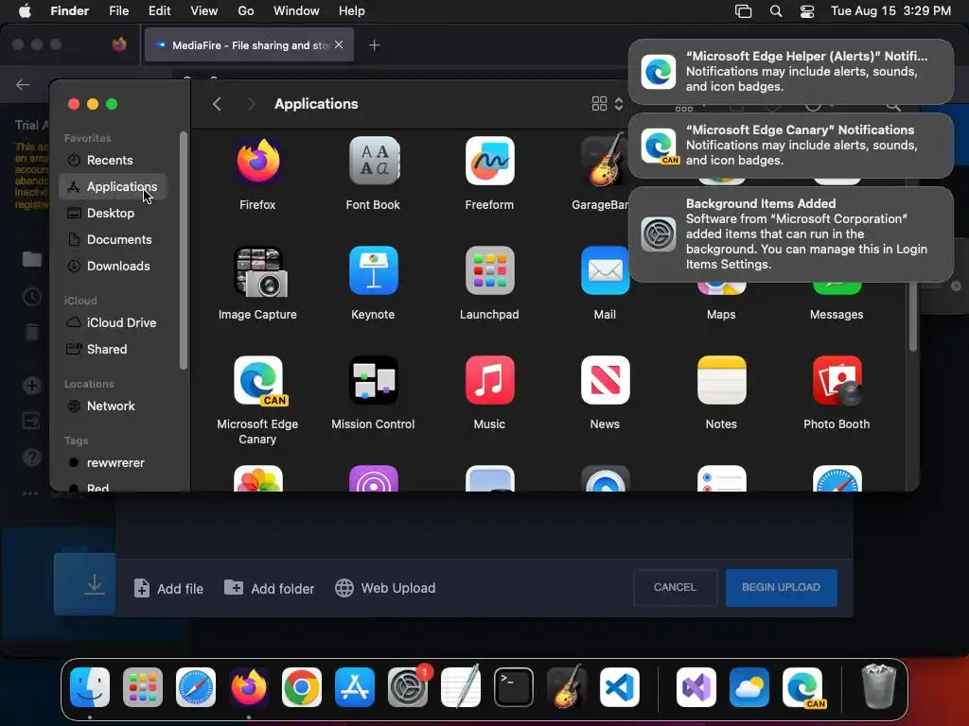The image size is (969, 726).
Task: Open Visual Studio Code in Dock
Action: click(x=620, y=687)
